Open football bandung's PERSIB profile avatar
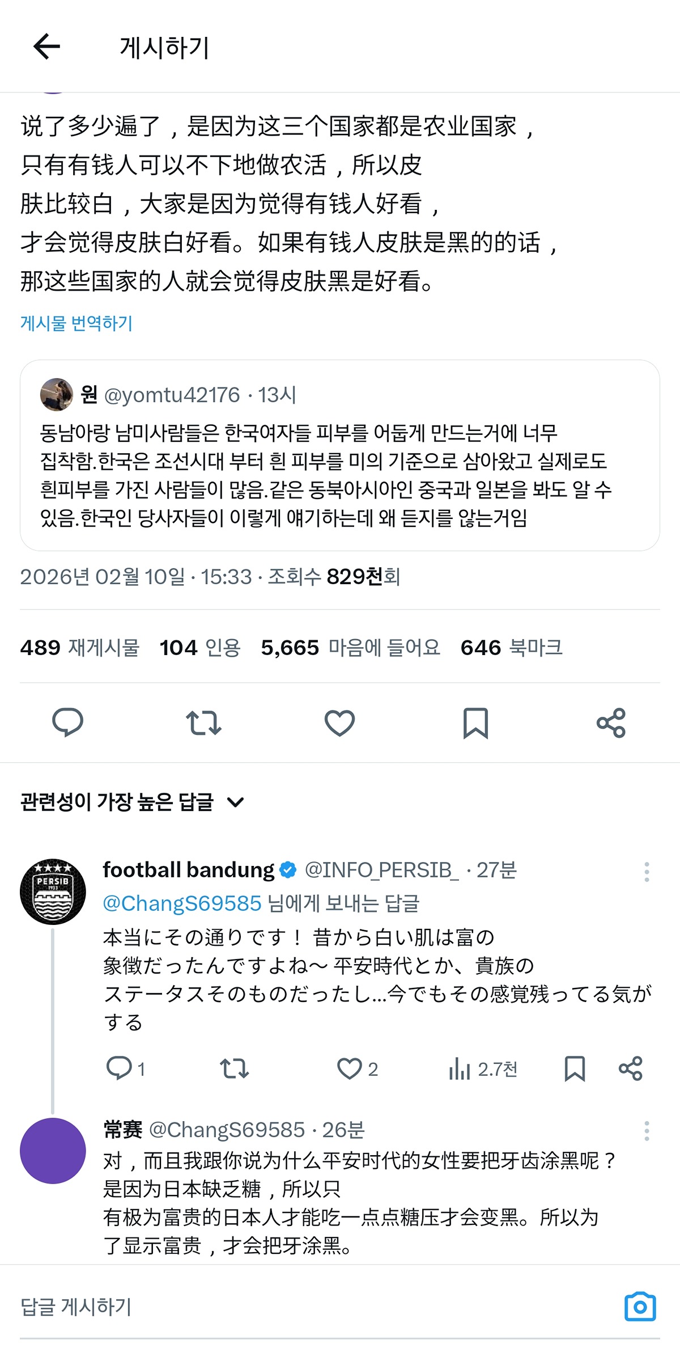Screen dimensions: 680x1348 53,891
